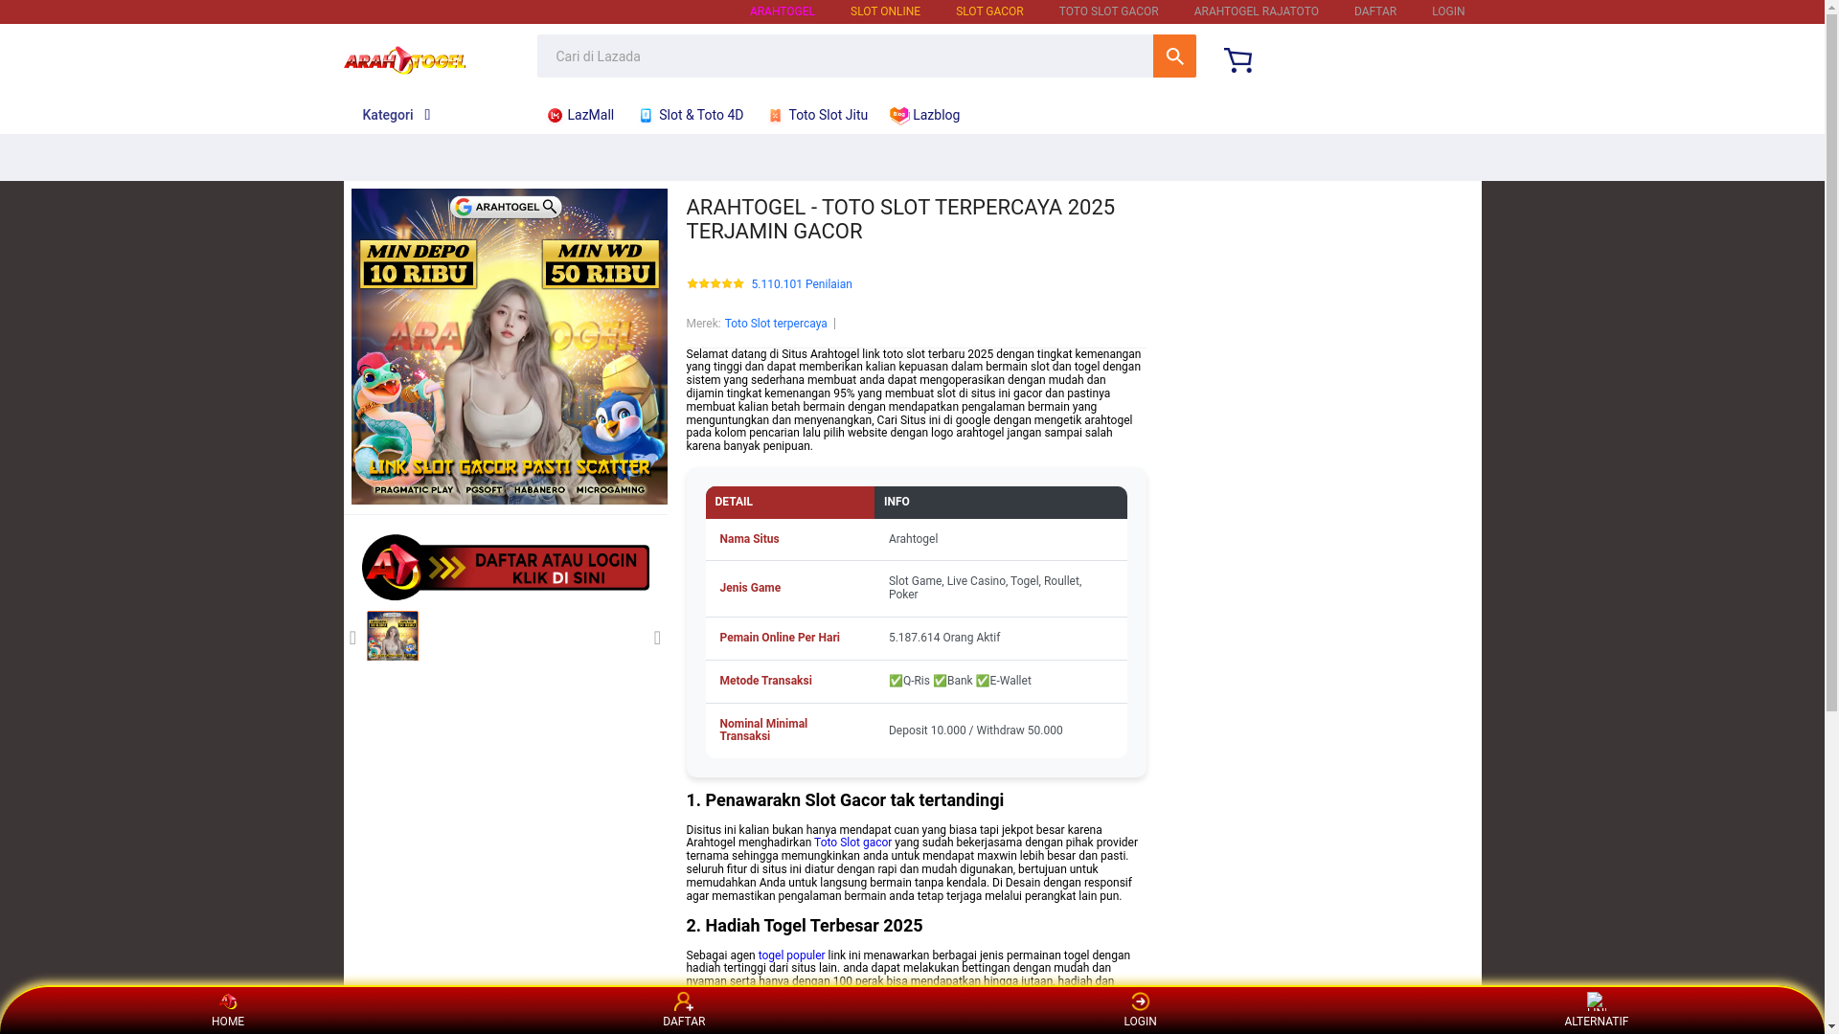Click the HOME icon in bottom bar
Image resolution: width=1839 pixels, height=1034 pixels.
tap(228, 1001)
